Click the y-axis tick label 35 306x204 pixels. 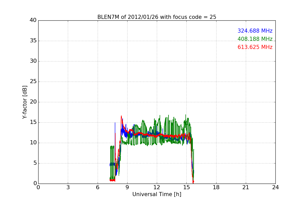pos(33,41)
